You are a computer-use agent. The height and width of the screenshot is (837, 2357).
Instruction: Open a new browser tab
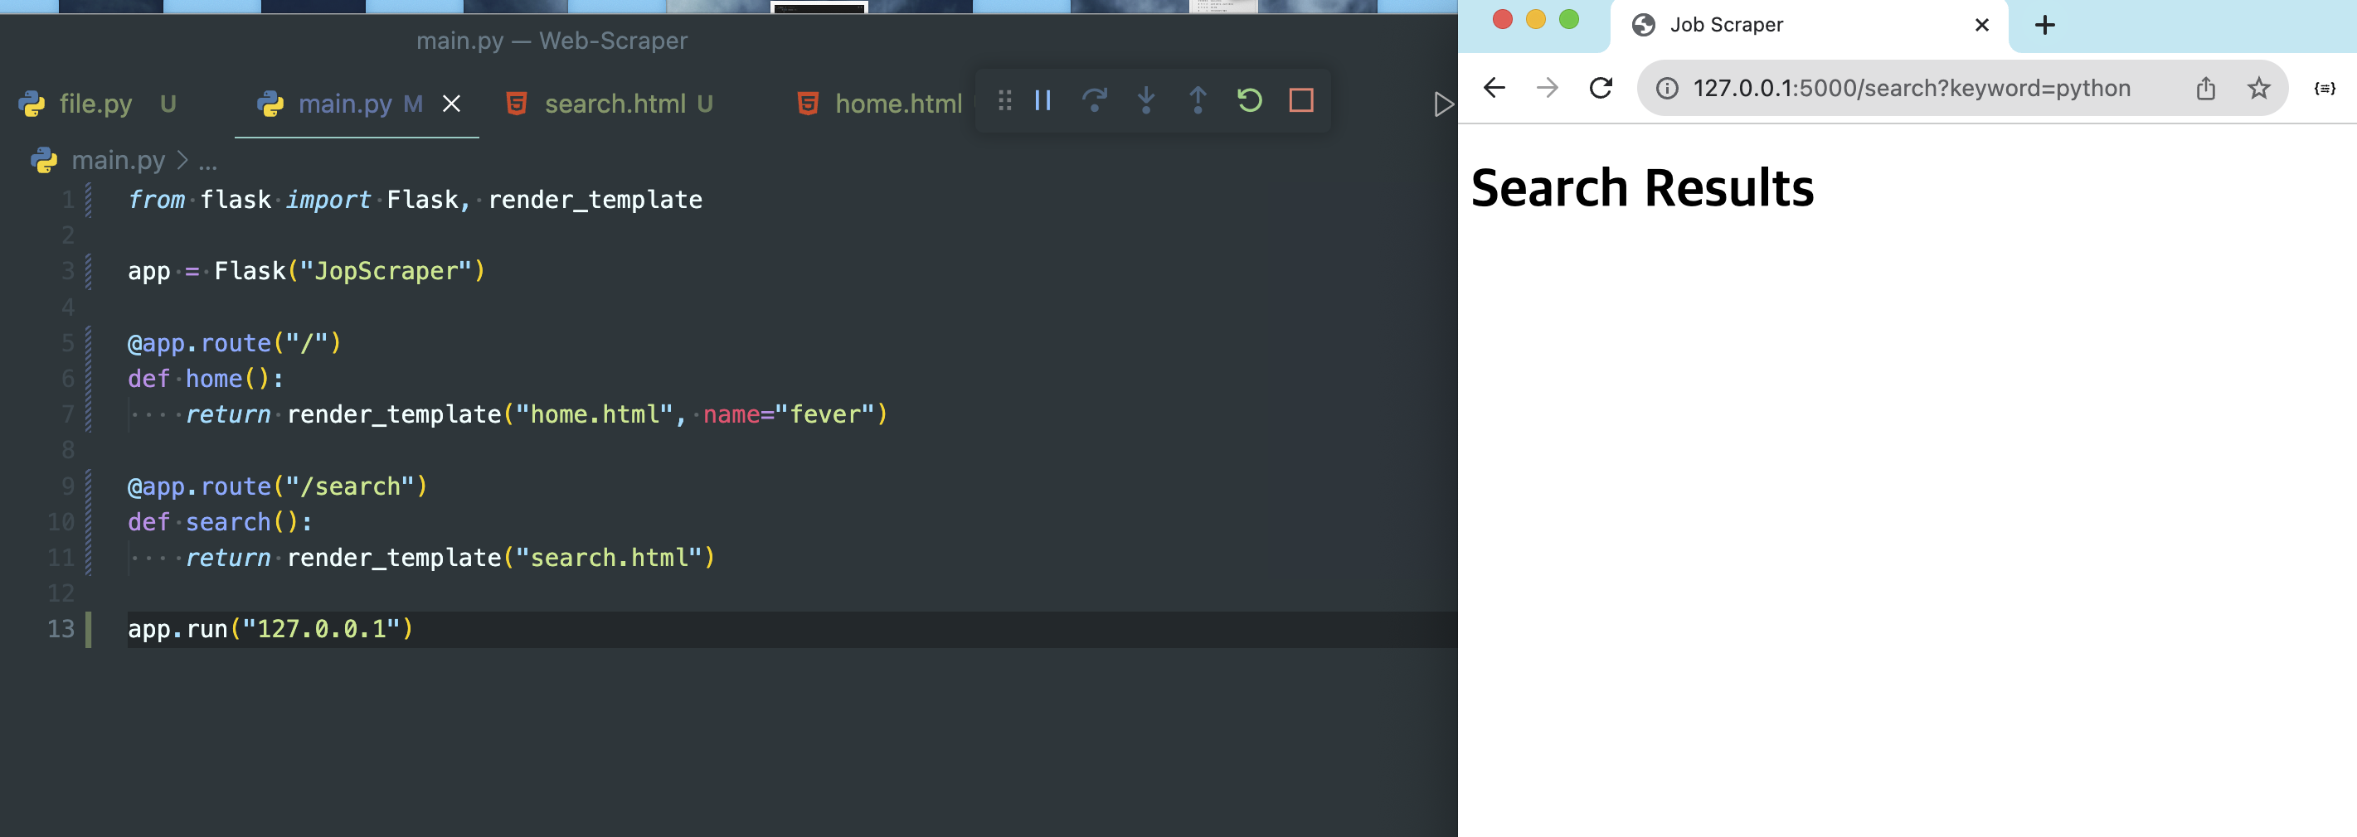click(x=2045, y=25)
